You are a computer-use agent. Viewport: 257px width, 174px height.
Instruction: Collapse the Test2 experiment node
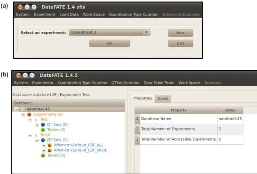(x=30, y=135)
